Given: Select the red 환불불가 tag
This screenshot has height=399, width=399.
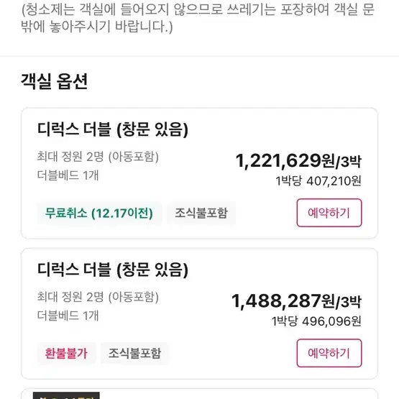Looking at the screenshot, I should point(66,353).
